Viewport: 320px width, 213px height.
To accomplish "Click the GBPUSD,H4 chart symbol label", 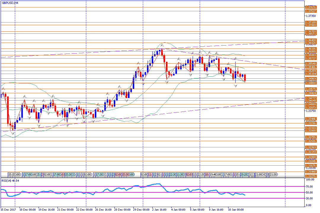I will pos(10,3).
